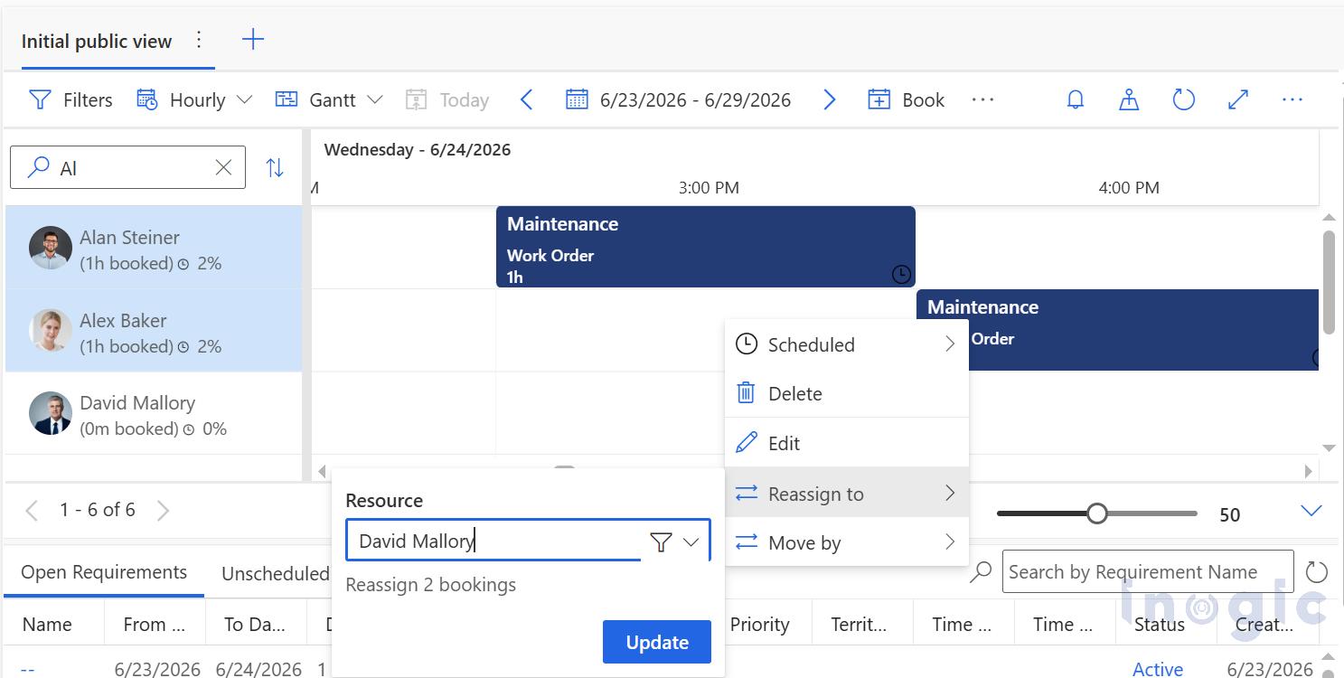Open the requirement name link "--"
Image resolution: width=1344 pixels, height=678 pixels.
pos(28,669)
